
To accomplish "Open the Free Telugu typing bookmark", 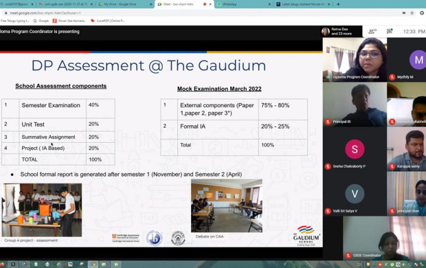I will 15,21.
